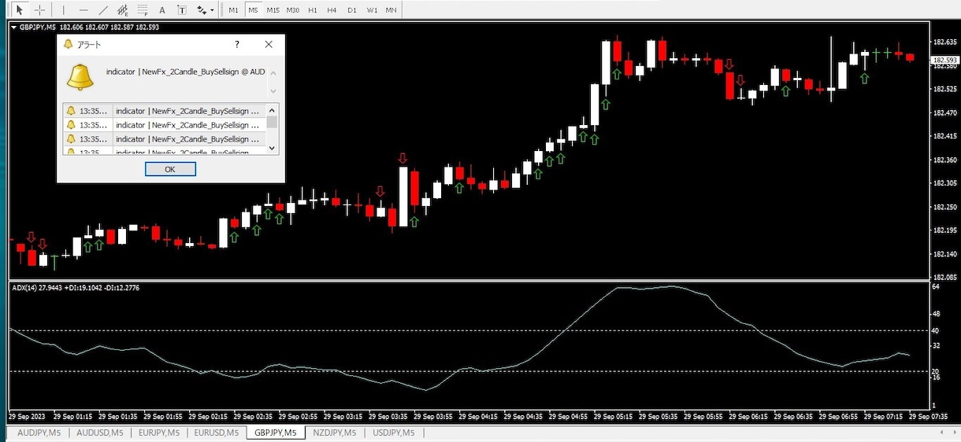This screenshot has width=961, height=442.
Task: Click the alert list scroll-down arrow
Action: pyautogui.click(x=273, y=147)
